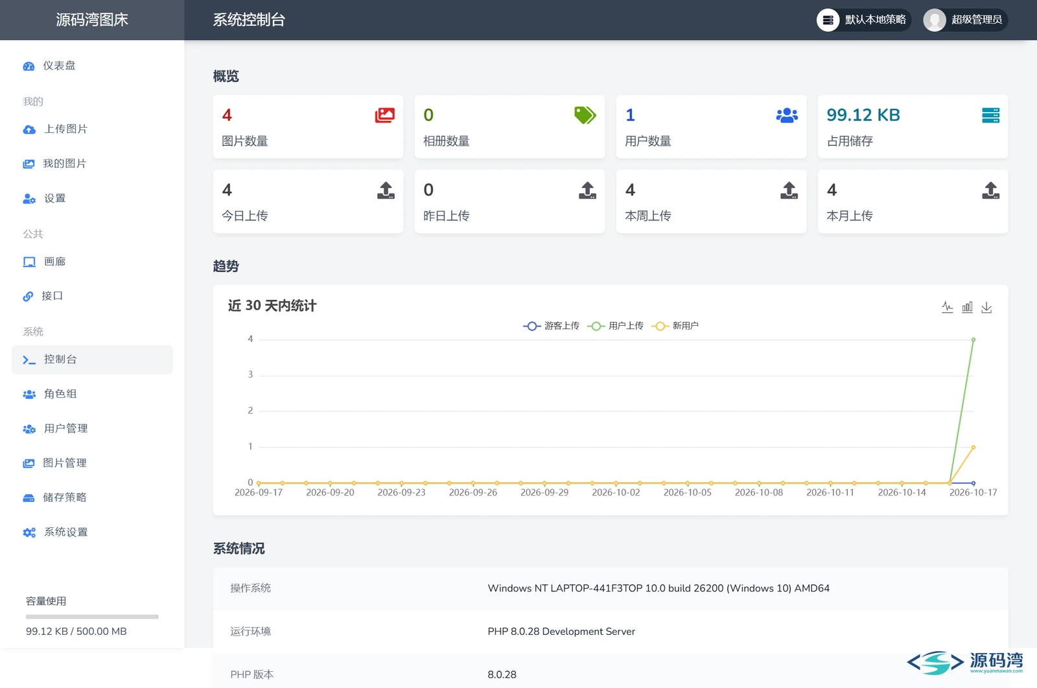
Task: Open the 画廊 gallery page
Action: (92, 262)
